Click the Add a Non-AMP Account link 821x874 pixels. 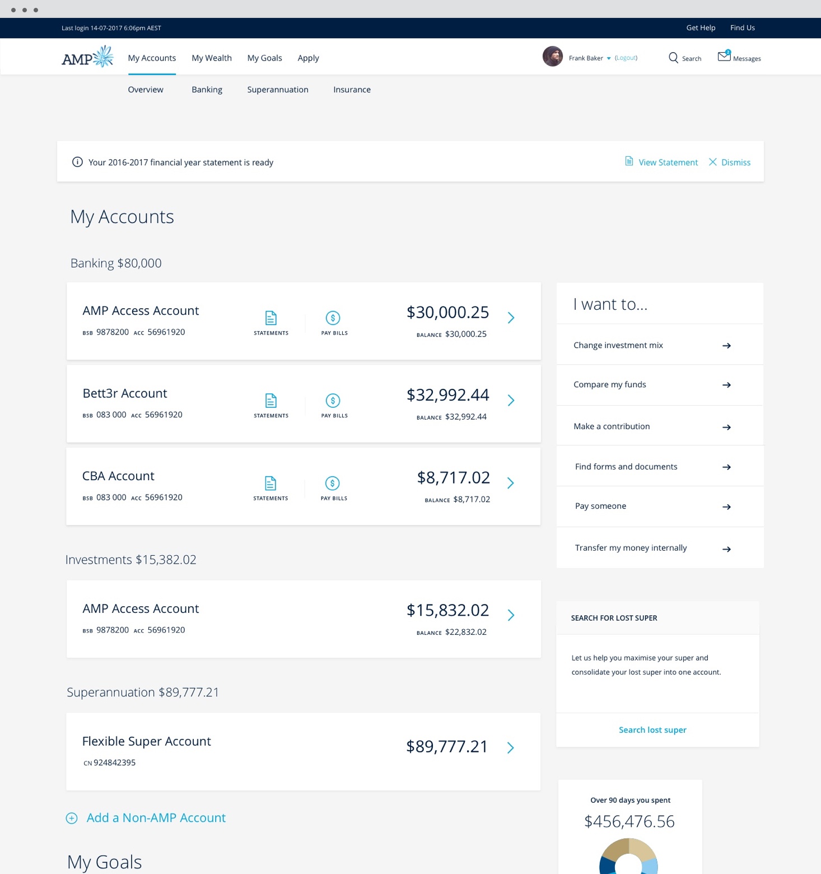pos(156,817)
